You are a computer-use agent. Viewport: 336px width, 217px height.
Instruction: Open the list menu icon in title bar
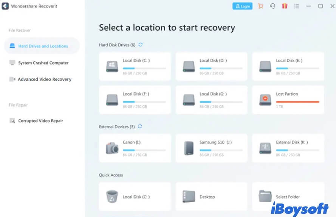[x=297, y=6]
